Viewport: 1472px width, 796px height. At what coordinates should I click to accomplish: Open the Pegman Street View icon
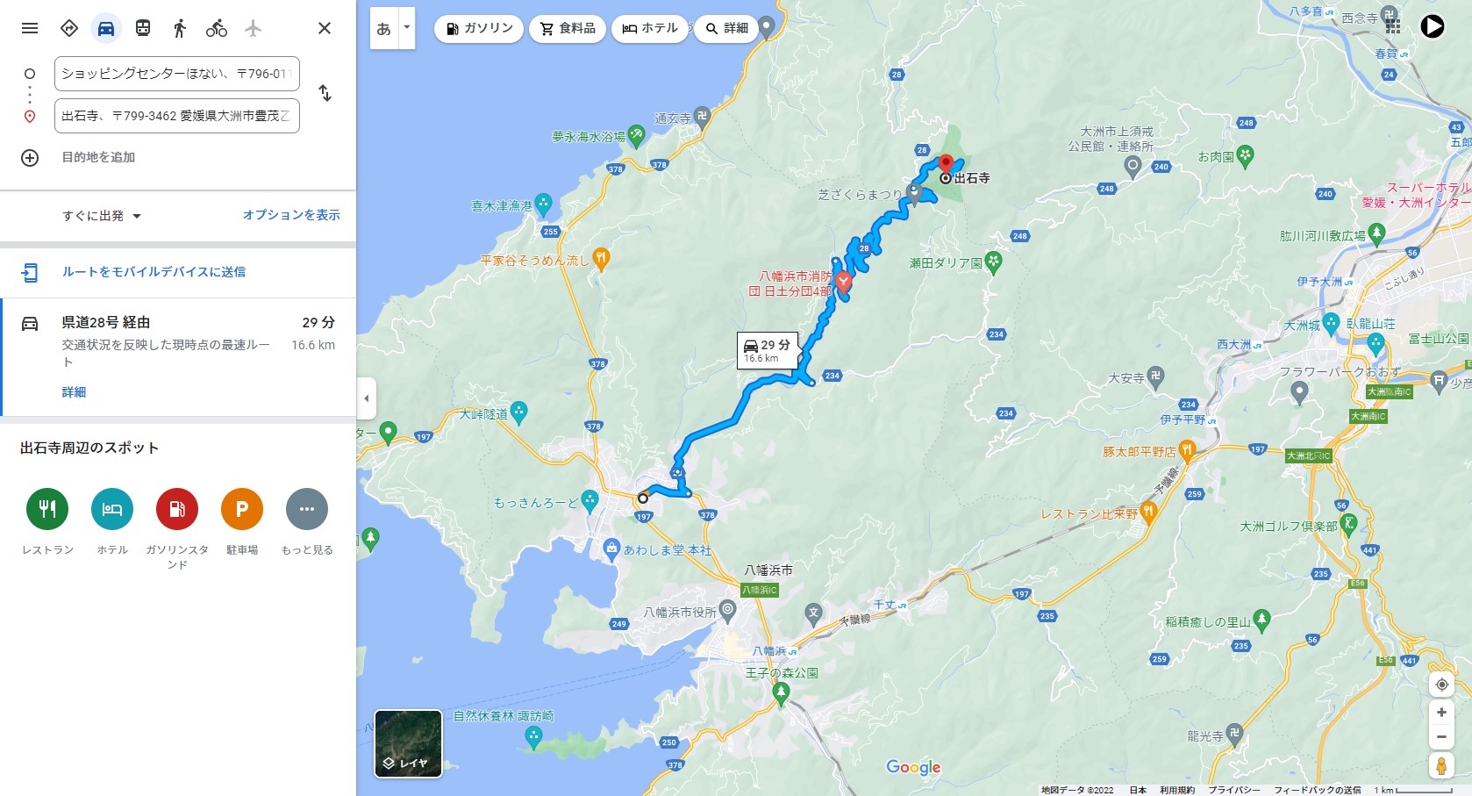coord(1441,765)
